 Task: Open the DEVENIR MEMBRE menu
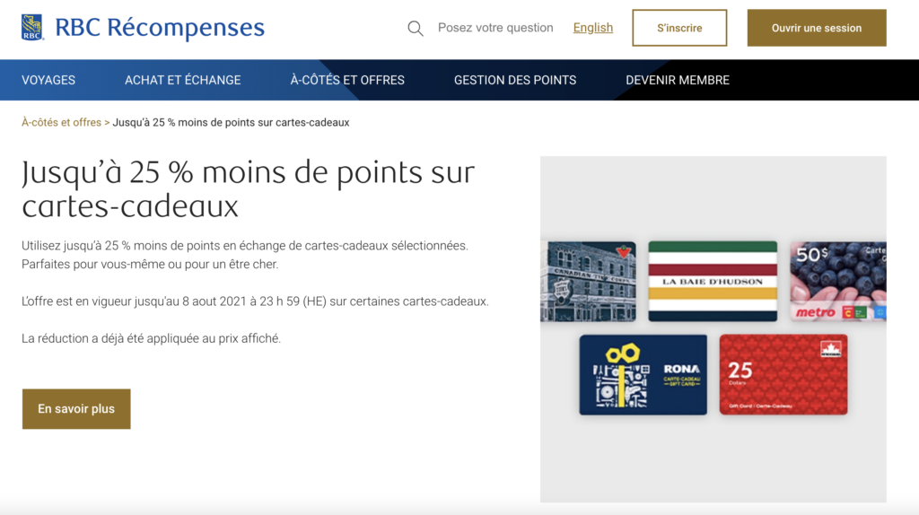click(678, 80)
